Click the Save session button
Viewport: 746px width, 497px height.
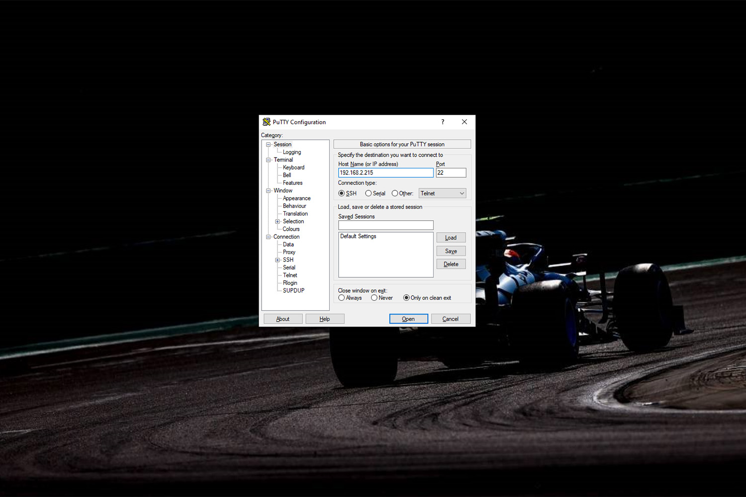pyautogui.click(x=451, y=251)
